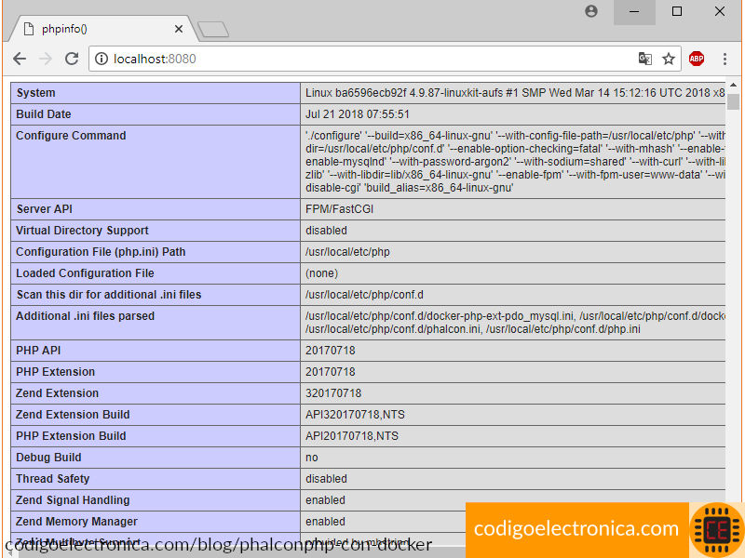Click the 'Zend Extension' label

(57, 393)
